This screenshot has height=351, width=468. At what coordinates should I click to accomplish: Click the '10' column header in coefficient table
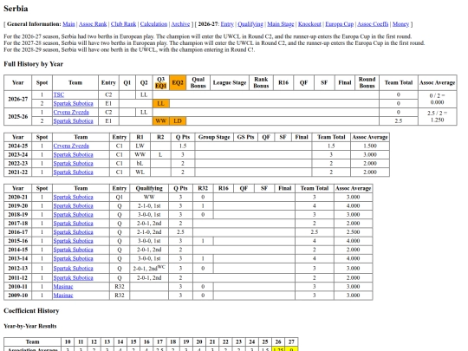click(68, 341)
